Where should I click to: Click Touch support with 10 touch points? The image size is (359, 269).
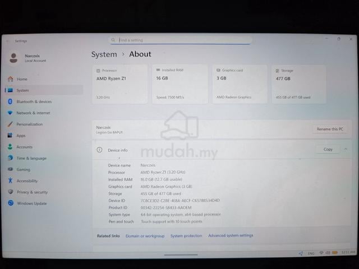tap(172, 221)
